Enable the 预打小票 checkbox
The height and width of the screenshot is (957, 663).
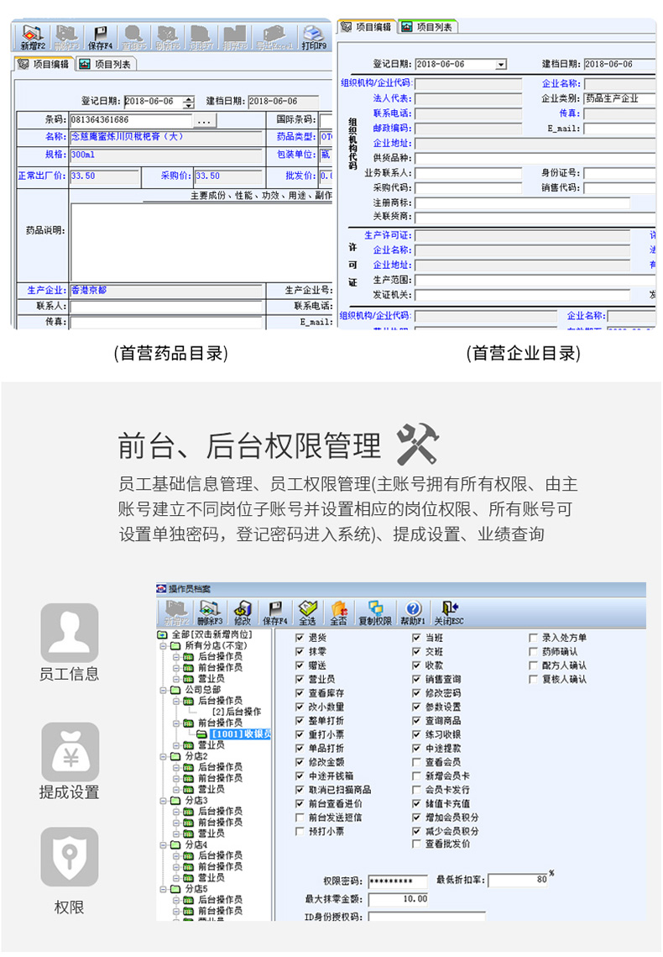300,831
